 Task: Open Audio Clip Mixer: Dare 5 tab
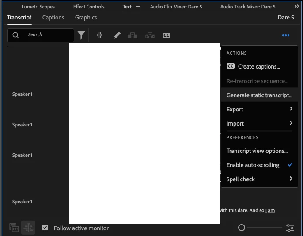tap(176, 7)
